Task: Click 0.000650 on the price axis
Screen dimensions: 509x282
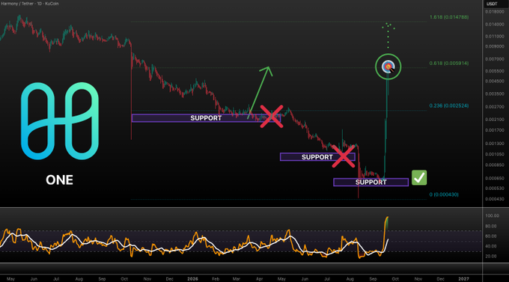Action: pos(495,178)
